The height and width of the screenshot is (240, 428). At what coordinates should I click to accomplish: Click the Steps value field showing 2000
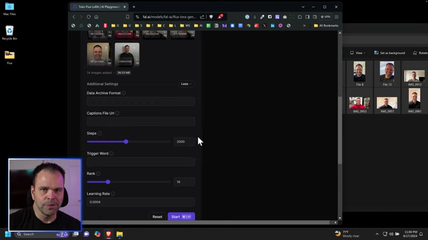tap(184, 141)
